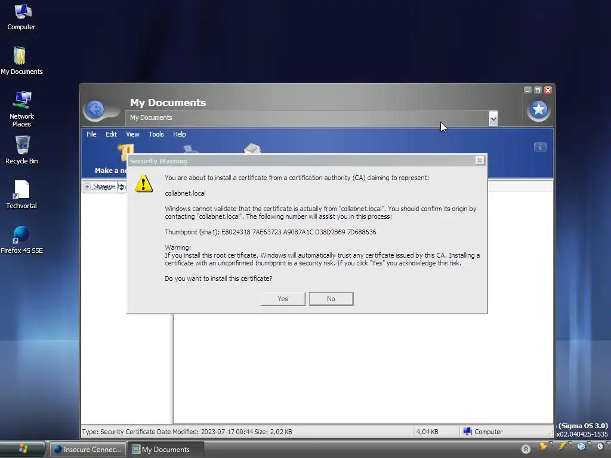
Task: Click No to decline the certificate
Action: pos(331,299)
